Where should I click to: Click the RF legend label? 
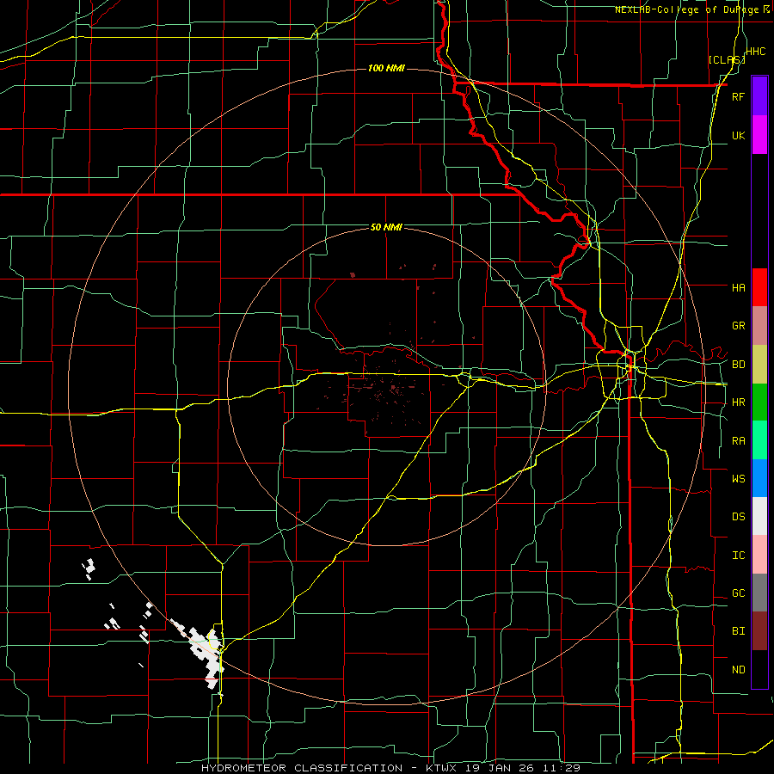click(738, 96)
